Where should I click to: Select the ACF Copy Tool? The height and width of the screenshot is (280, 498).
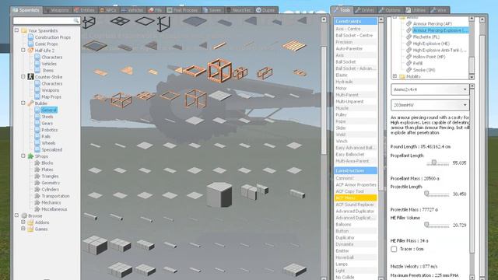coord(356,191)
